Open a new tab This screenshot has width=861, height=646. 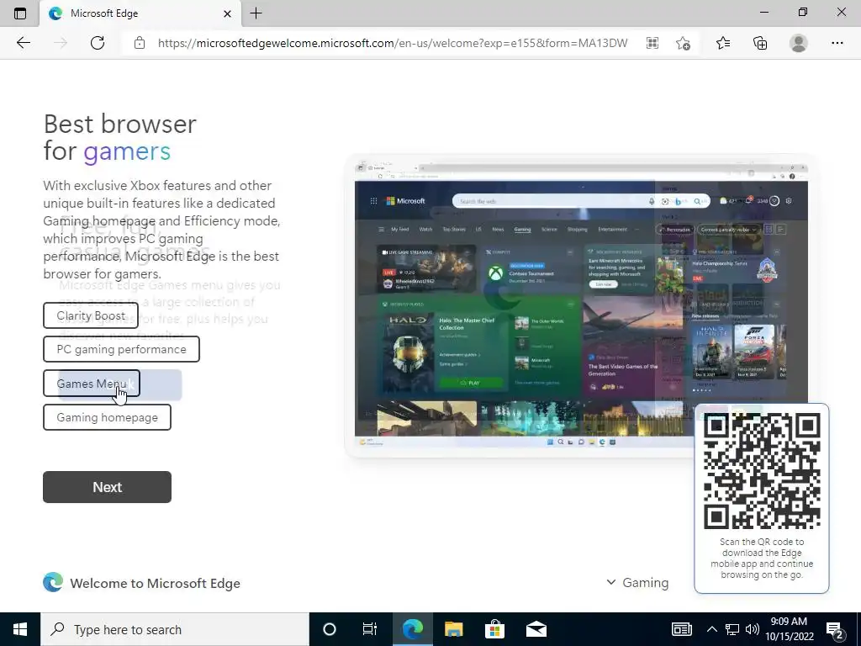(x=256, y=13)
